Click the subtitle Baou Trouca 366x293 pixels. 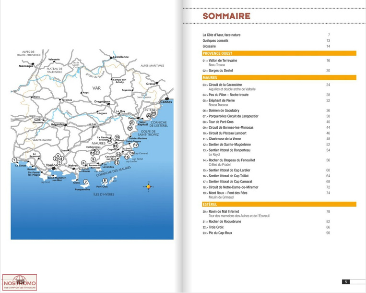click(217, 65)
